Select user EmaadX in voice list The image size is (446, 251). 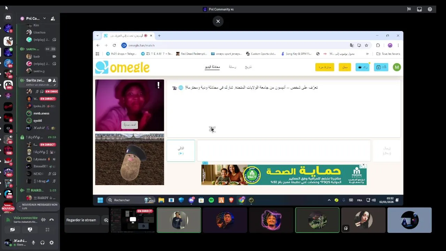click(x=41, y=166)
